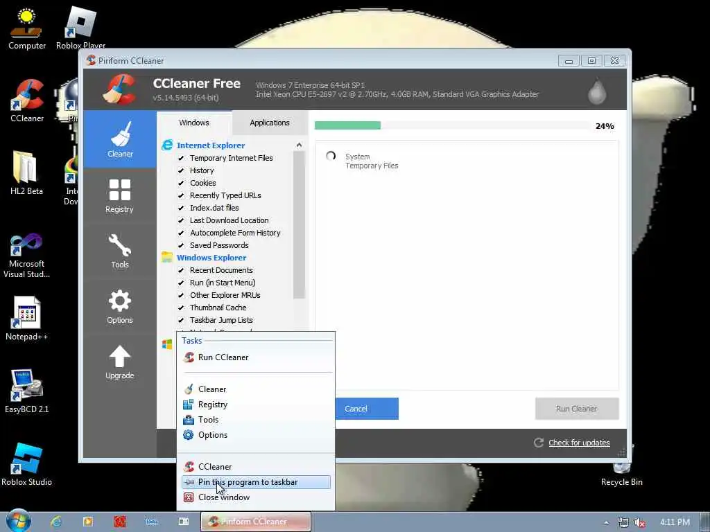Image resolution: width=710 pixels, height=532 pixels.
Task: Switch to the Windows tab
Action: tap(194, 123)
